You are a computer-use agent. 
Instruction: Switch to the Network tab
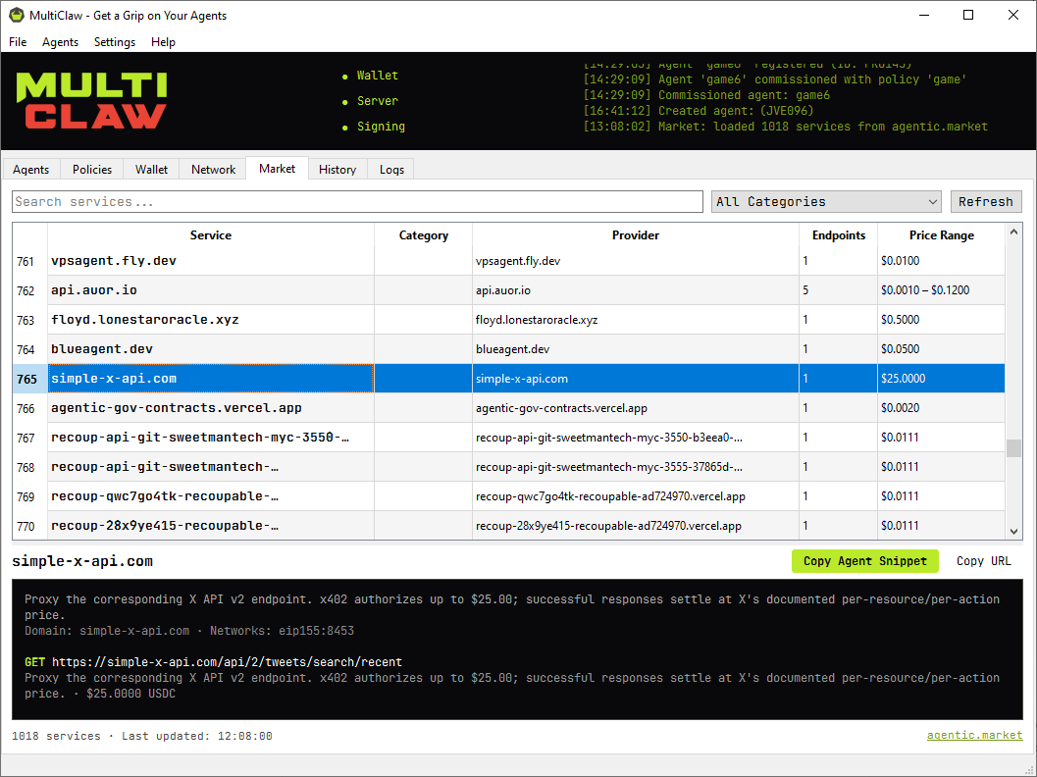tap(213, 170)
